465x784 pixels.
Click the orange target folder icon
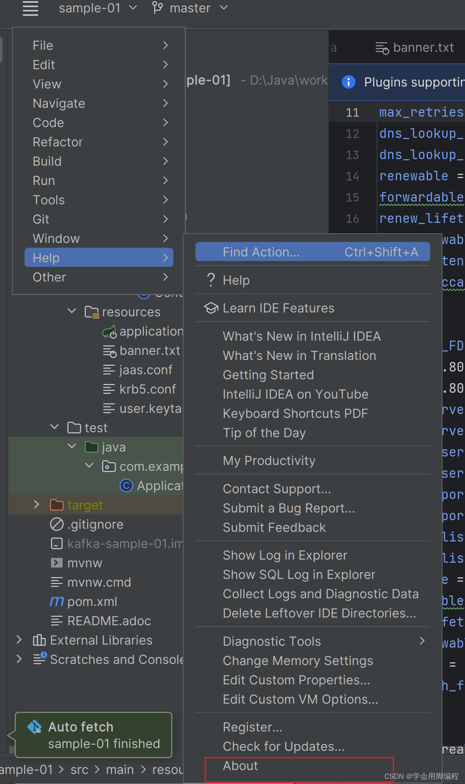pos(57,505)
